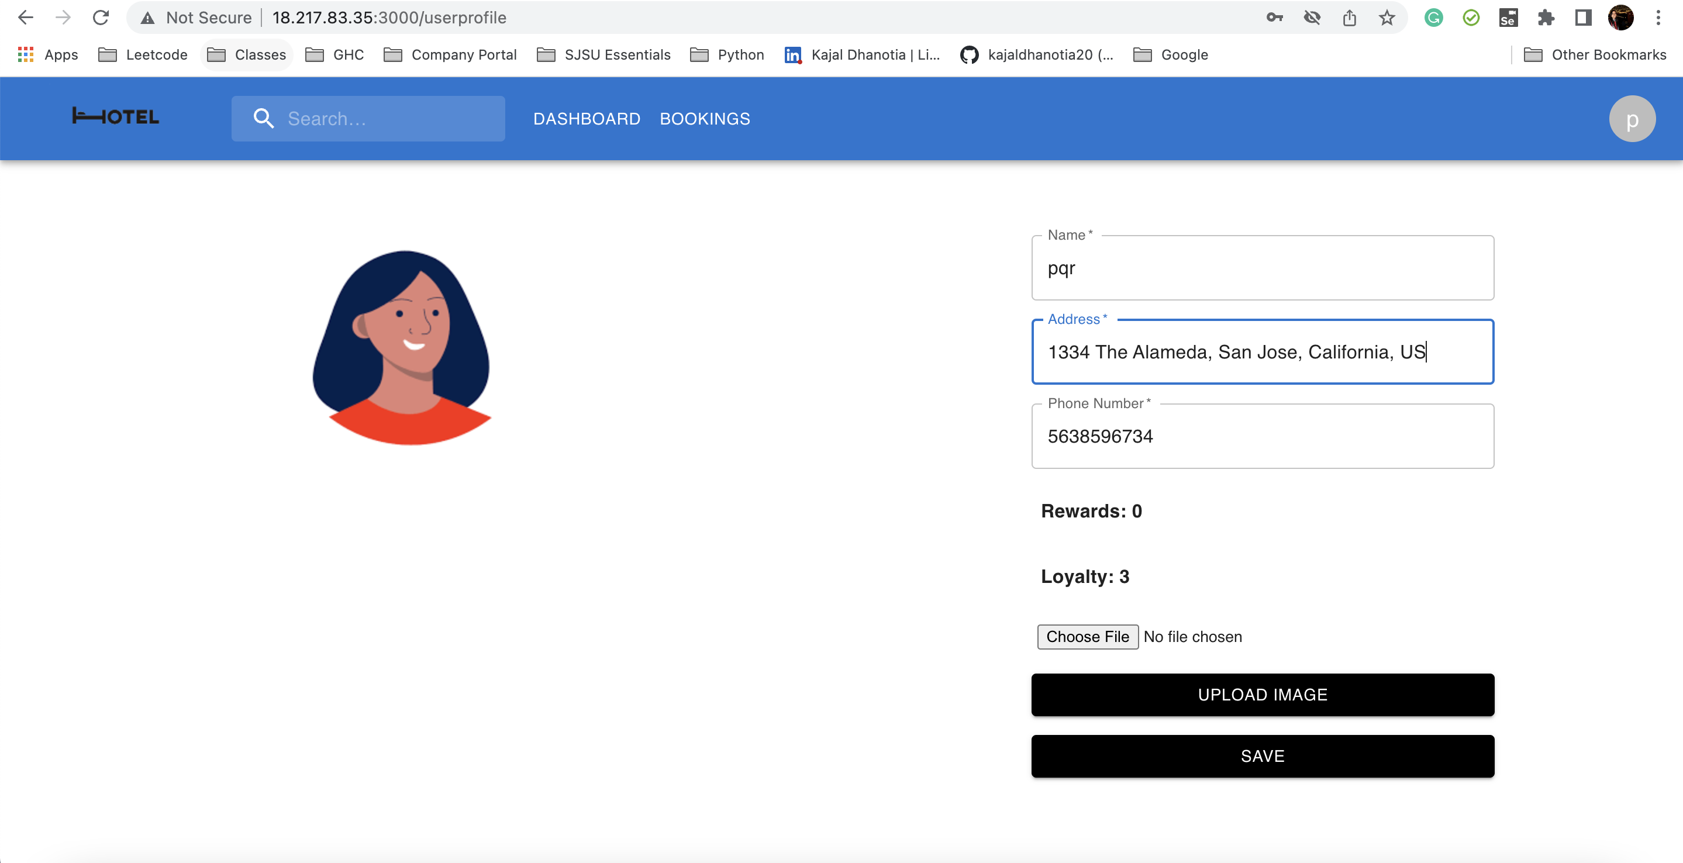Open the Classes bookmarks folder
This screenshot has width=1683, height=863.
(246, 55)
